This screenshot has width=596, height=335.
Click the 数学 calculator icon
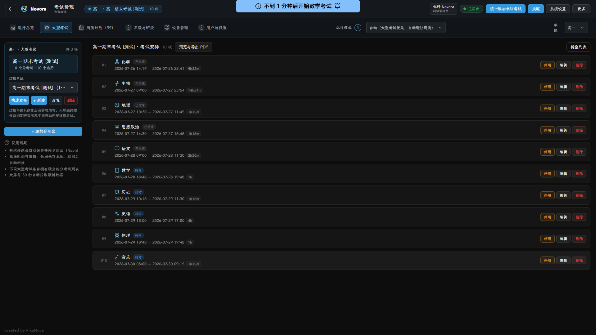(x=117, y=170)
